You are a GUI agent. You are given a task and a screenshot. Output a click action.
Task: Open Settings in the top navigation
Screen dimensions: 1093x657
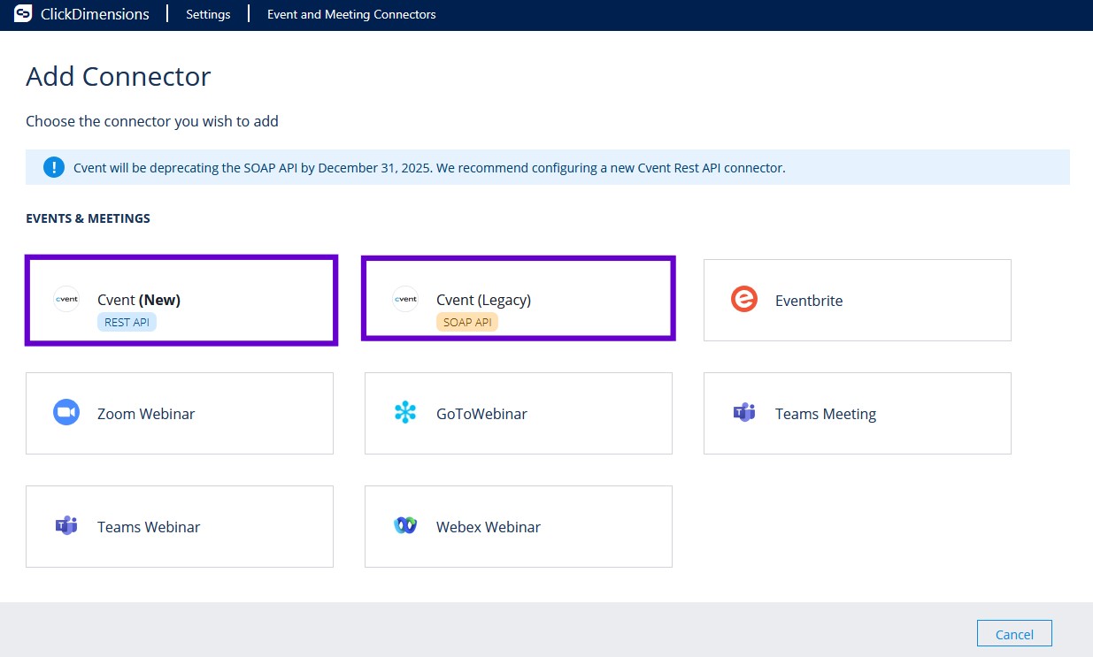[x=208, y=14]
